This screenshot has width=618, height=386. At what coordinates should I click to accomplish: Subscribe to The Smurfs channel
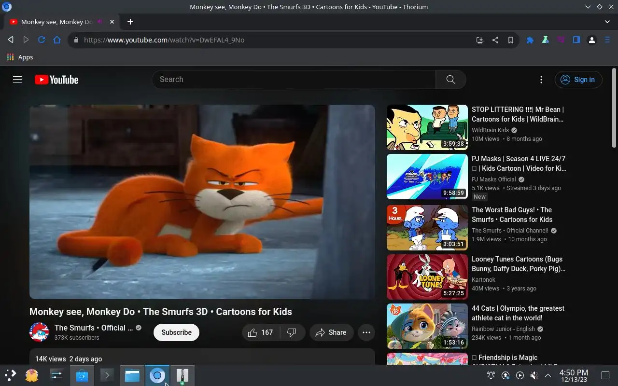[176, 332]
